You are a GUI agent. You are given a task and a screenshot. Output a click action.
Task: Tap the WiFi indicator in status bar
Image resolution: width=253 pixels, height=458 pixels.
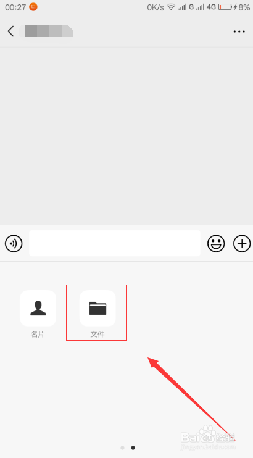click(171, 7)
